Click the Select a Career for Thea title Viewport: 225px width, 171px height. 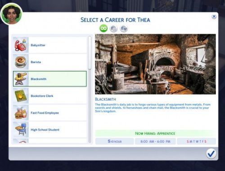(x=115, y=20)
